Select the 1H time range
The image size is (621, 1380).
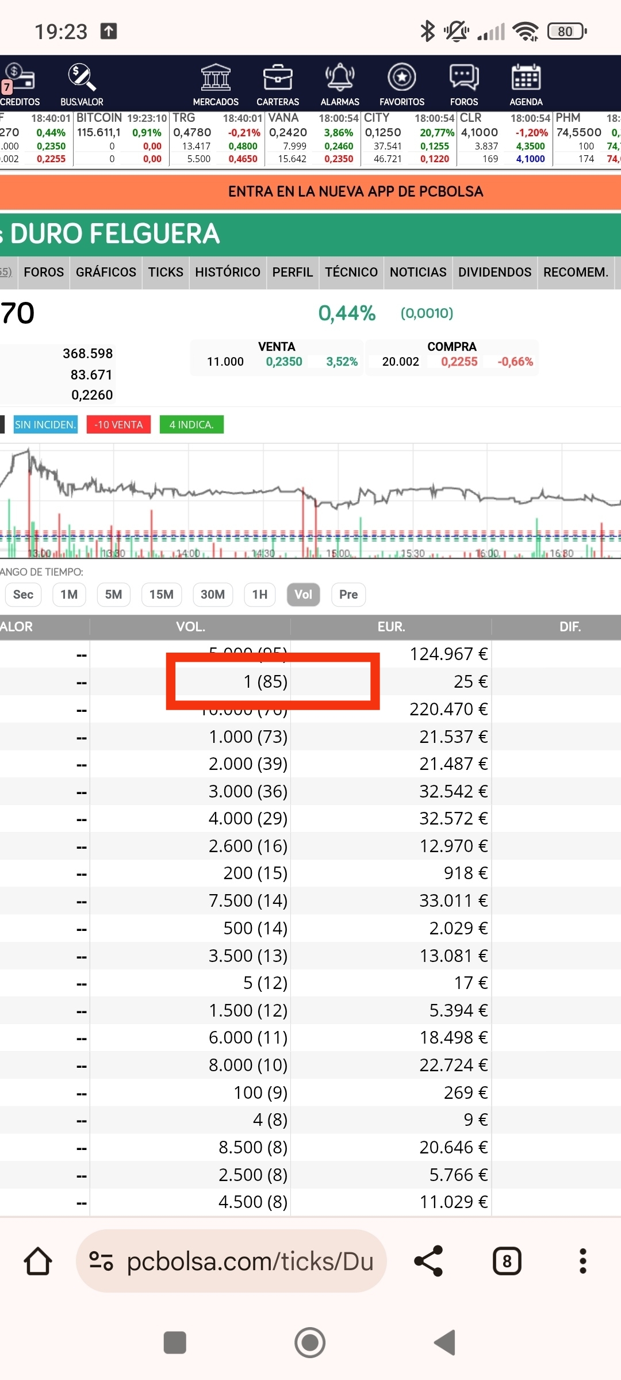pos(260,595)
